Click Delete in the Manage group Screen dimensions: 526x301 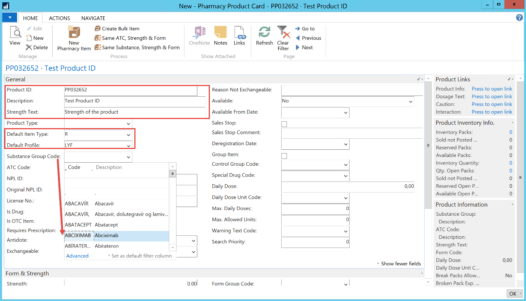click(37, 47)
